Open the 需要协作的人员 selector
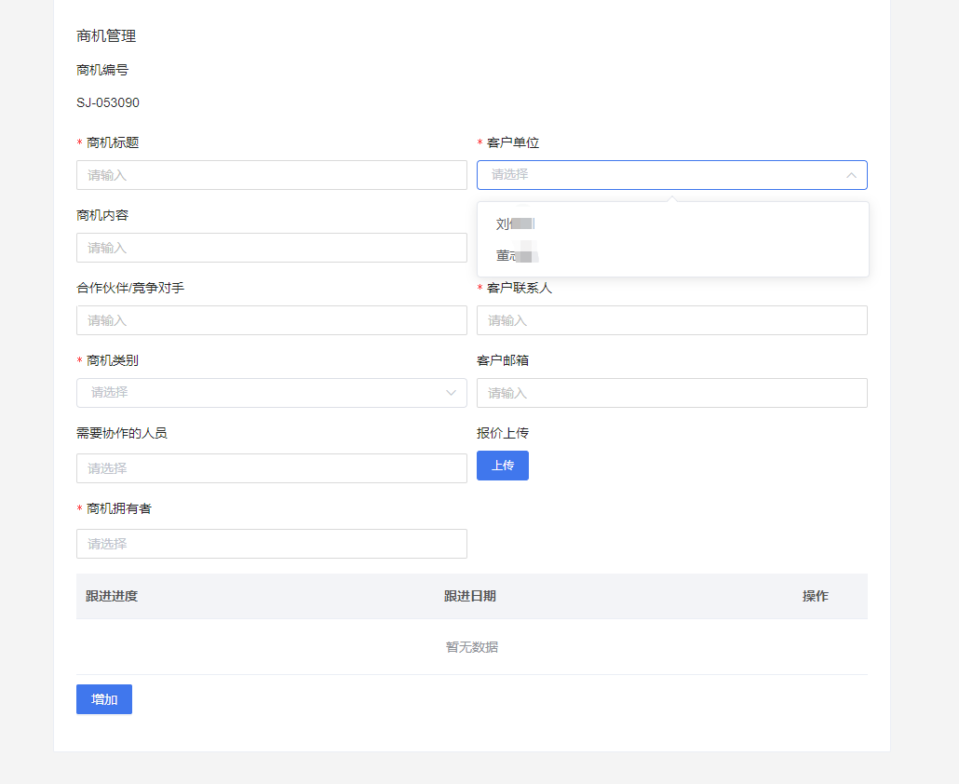 (272, 468)
